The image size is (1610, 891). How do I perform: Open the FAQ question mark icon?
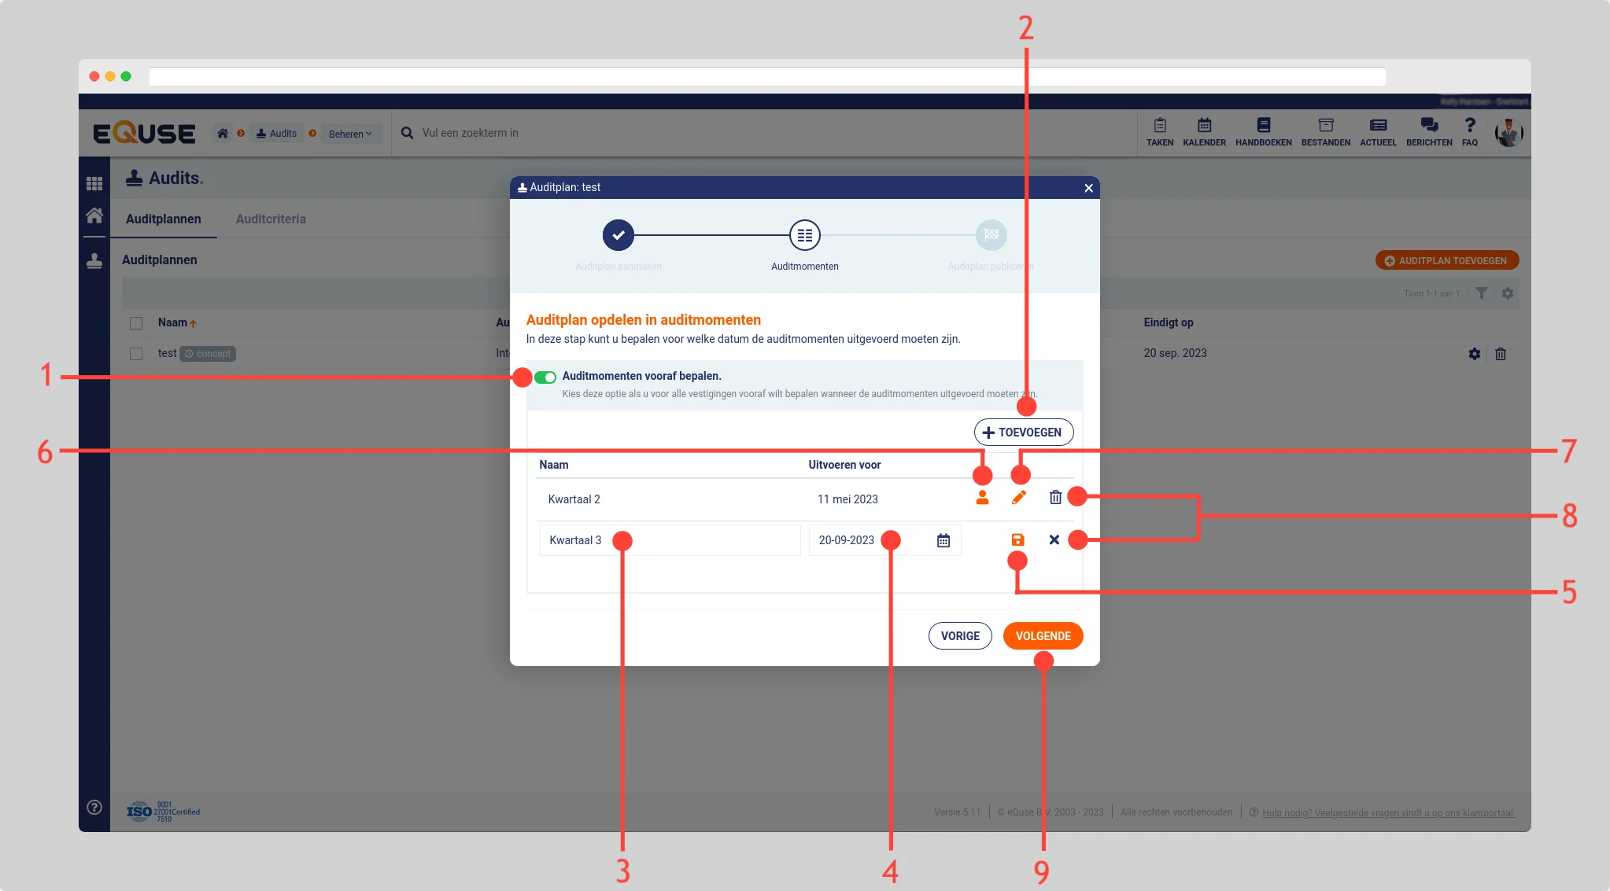[x=1469, y=132]
